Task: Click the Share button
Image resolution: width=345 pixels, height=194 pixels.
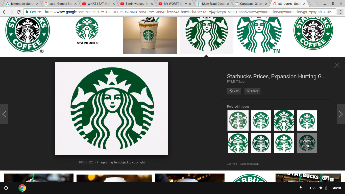Action: pos(252,91)
